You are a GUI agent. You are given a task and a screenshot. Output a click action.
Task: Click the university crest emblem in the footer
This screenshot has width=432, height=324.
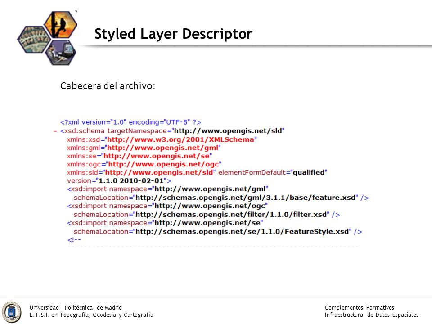12,312
